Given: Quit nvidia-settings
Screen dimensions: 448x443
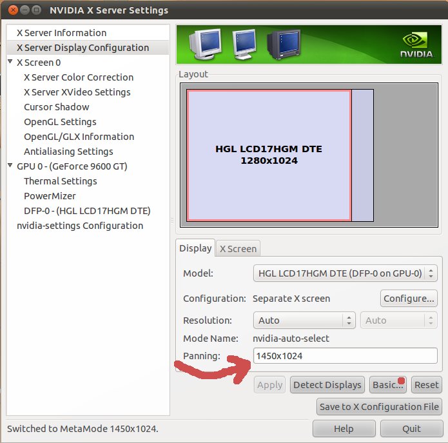Looking at the screenshot, I should pos(411,429).
